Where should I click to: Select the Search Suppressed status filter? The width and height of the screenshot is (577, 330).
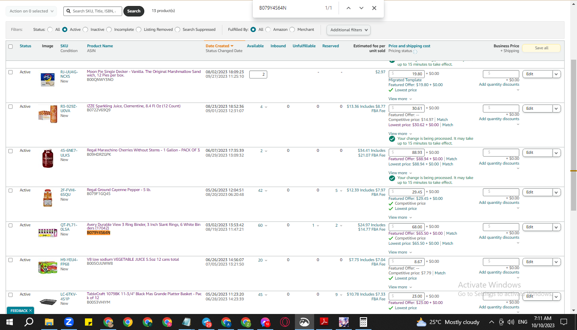(178, 30)
